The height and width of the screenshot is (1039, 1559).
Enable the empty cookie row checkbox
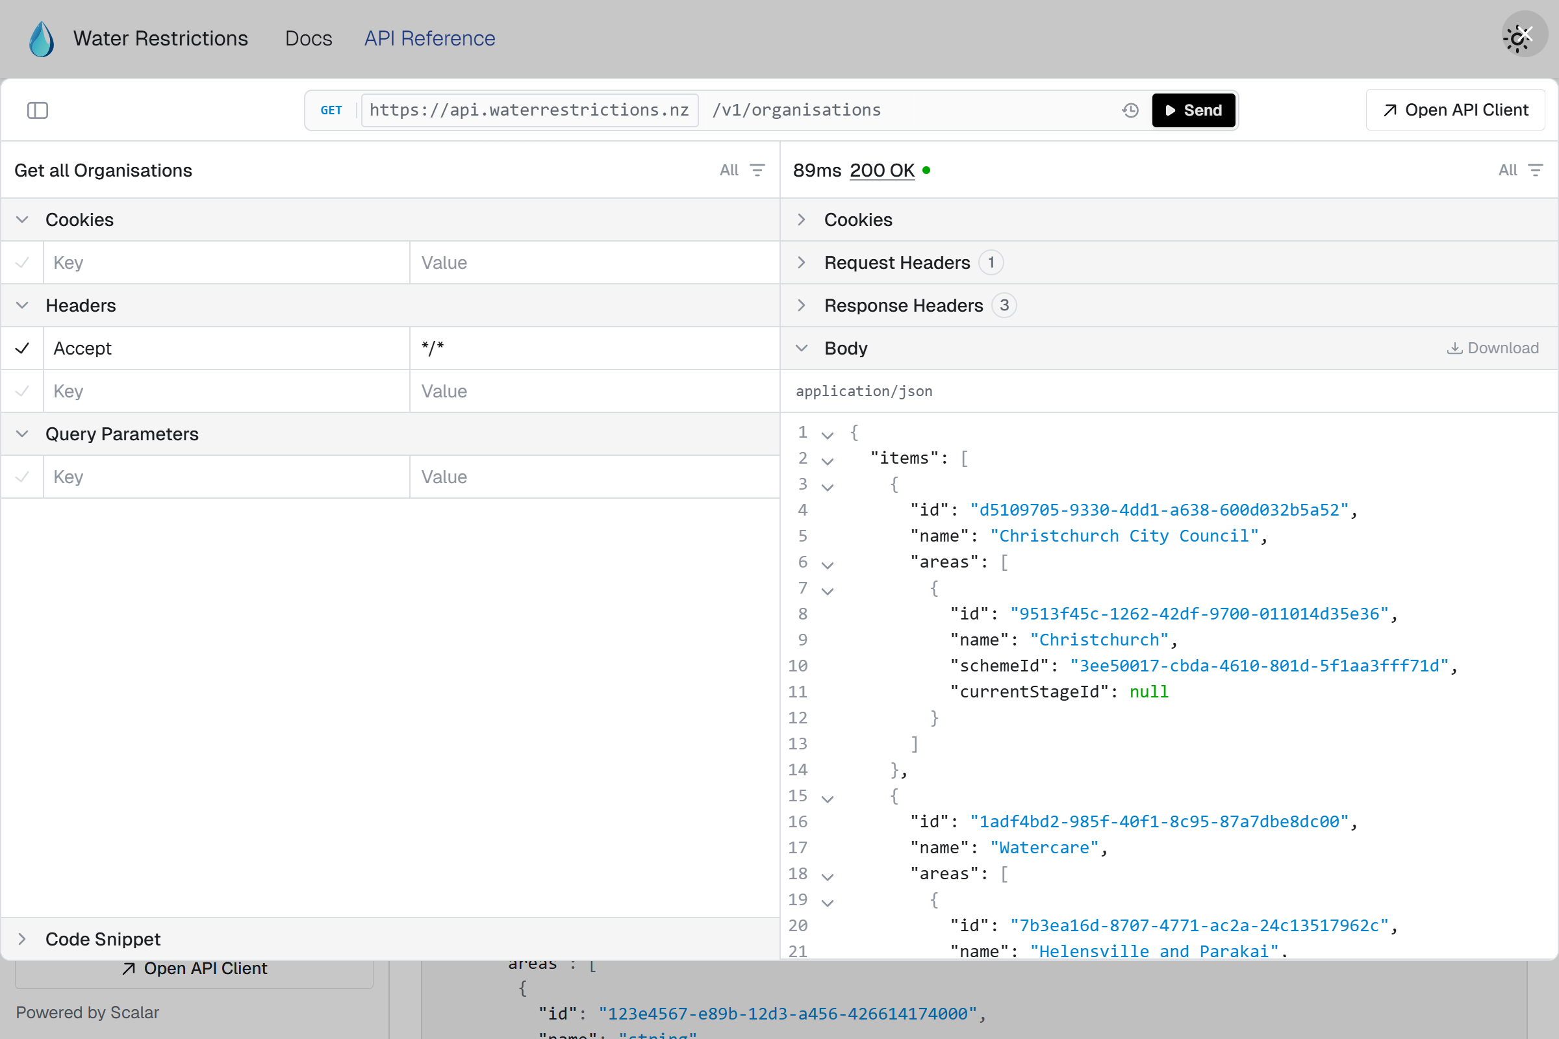[22, 262]
